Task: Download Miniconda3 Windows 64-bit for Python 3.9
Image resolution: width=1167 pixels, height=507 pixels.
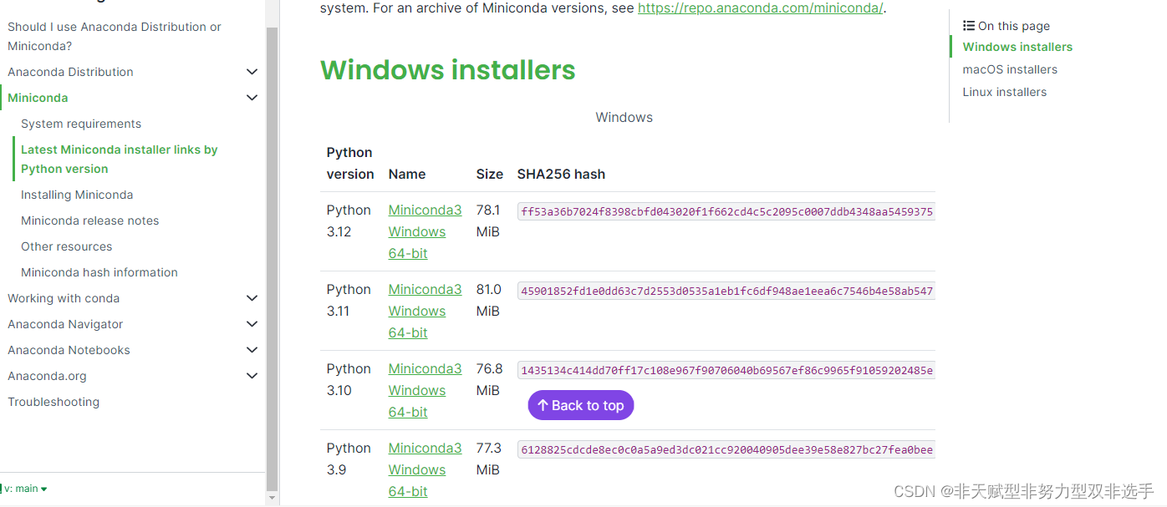Action: [x=425, y=469]
